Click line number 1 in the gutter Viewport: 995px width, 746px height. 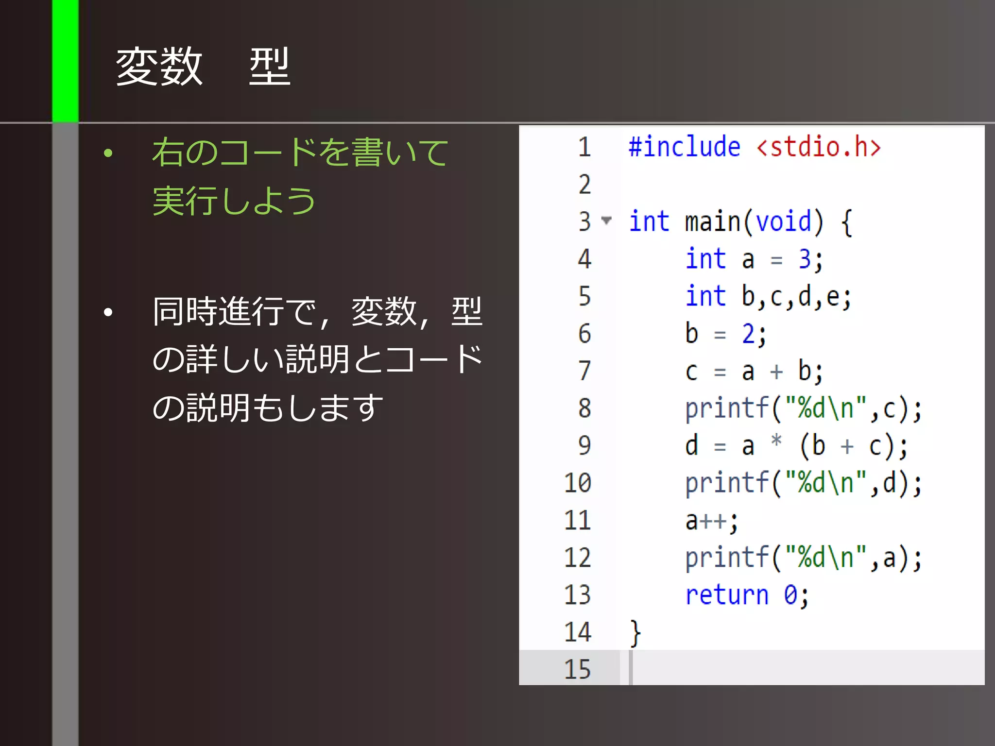(x=584, y=147)
